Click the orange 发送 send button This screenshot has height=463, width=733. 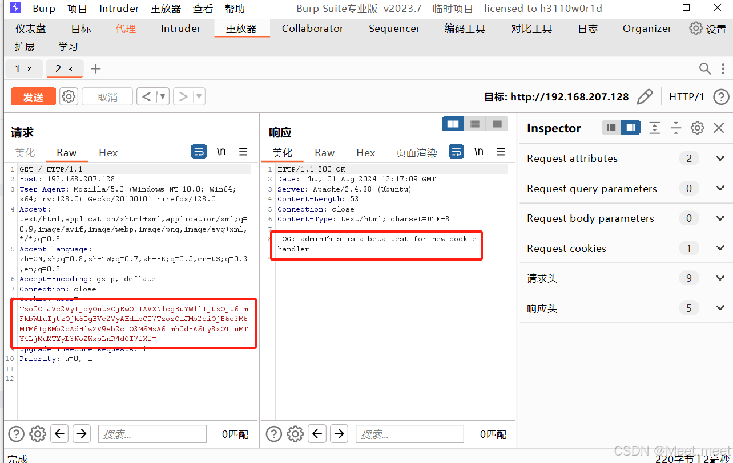click(33, 97)
